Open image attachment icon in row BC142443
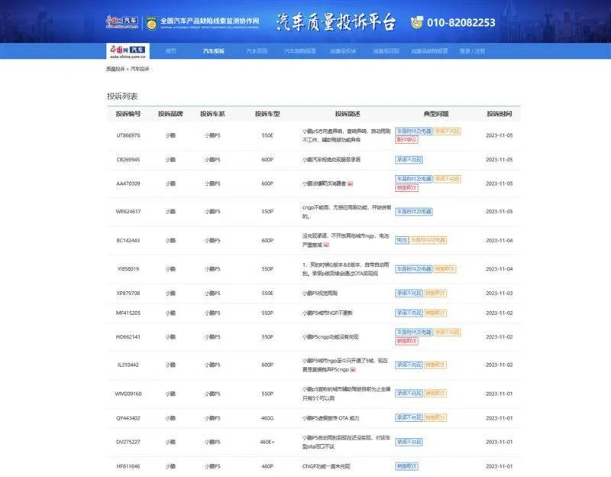Image resolution: width=611 pixels, height=477 pixels. (x=326, y=245)
